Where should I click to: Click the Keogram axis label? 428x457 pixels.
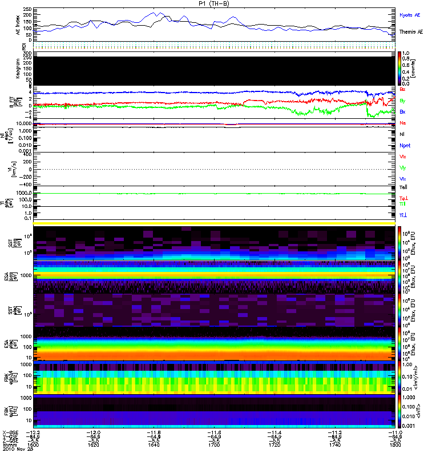pos(18,68)
